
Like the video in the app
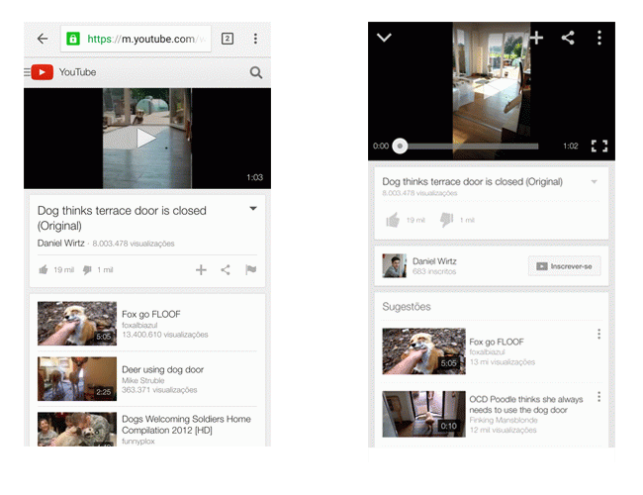pyautogui.click(x=393, y=220)
